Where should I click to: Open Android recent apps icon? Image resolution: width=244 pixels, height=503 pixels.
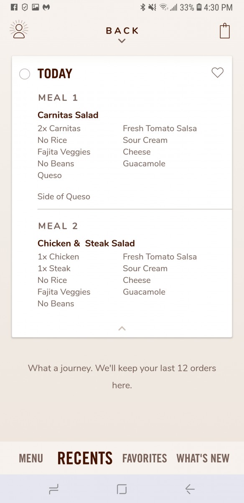point(53,489)
